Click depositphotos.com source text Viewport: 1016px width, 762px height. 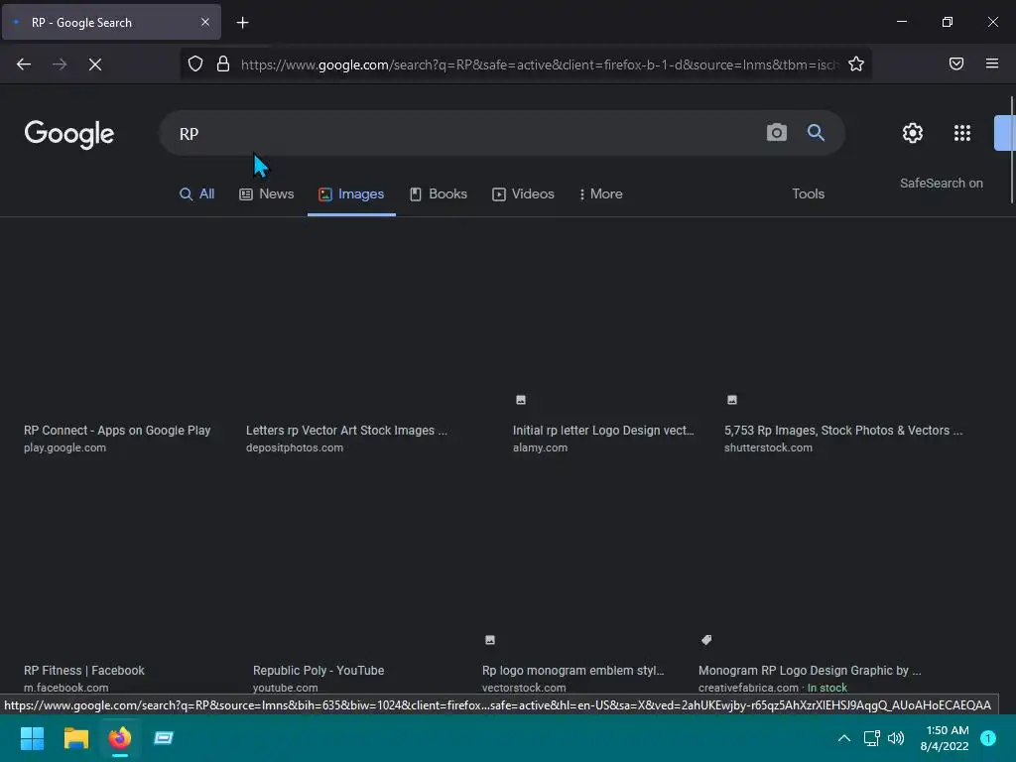294,447
